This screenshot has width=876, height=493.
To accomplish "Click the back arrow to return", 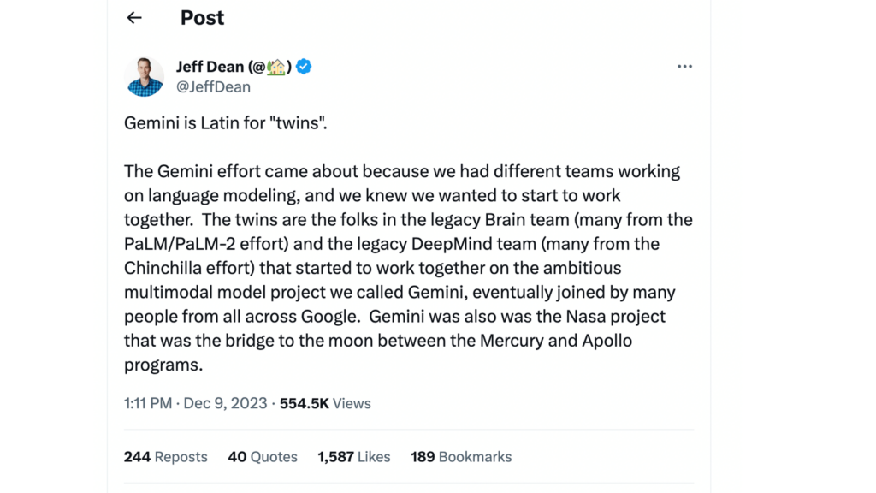I will [134, 17].
